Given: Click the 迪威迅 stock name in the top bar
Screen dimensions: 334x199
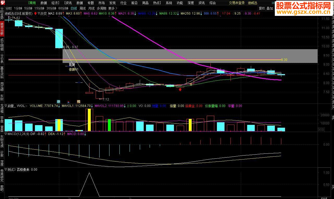Looking at the screenshot, I should click(252, 3).
